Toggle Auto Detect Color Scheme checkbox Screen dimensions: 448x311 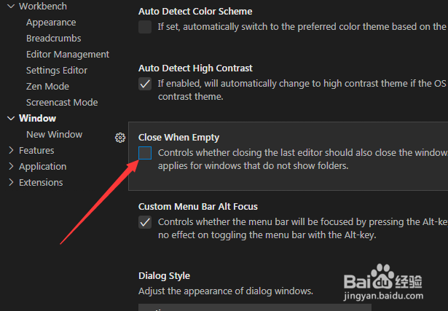click(x=145, y=28)
